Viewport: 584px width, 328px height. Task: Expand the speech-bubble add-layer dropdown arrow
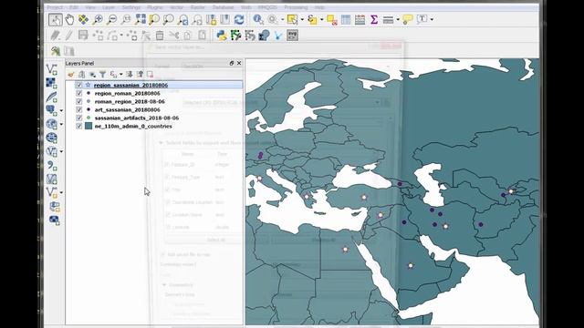pos(61,110)
